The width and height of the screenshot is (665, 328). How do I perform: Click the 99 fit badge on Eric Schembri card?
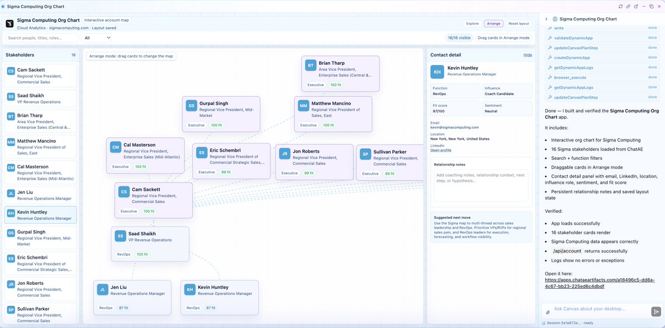[226, 172]
